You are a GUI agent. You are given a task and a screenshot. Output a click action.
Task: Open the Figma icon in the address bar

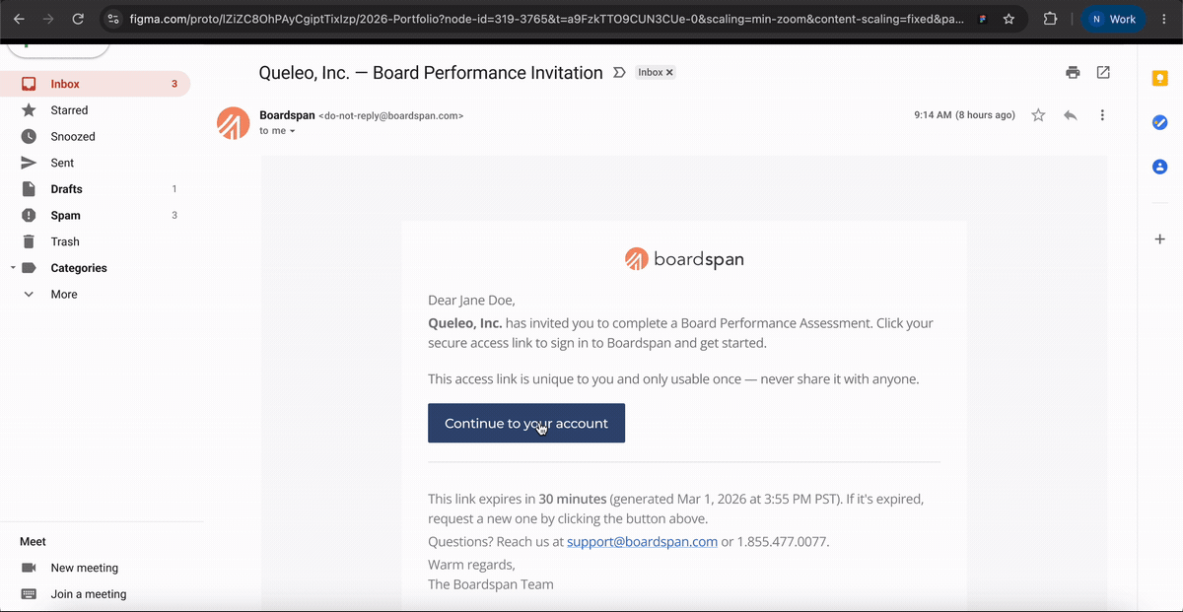click(983, 19)
